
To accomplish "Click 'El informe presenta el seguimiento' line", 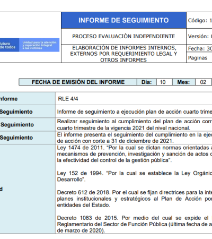I will click(135, 135).
